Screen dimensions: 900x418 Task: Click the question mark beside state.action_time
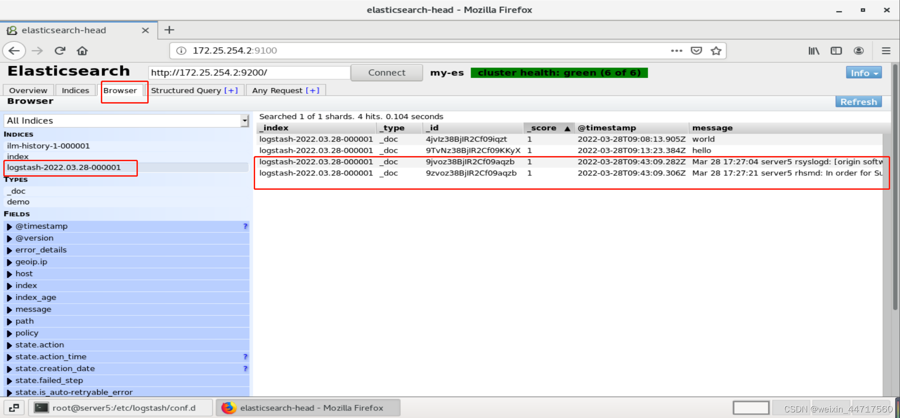click(x=245, y=357)
